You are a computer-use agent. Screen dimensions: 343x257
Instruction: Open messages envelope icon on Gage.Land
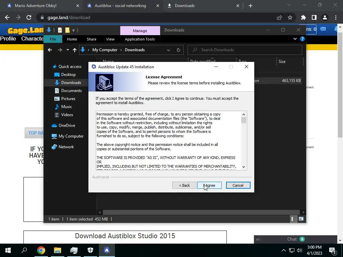(x=323, y=29)
